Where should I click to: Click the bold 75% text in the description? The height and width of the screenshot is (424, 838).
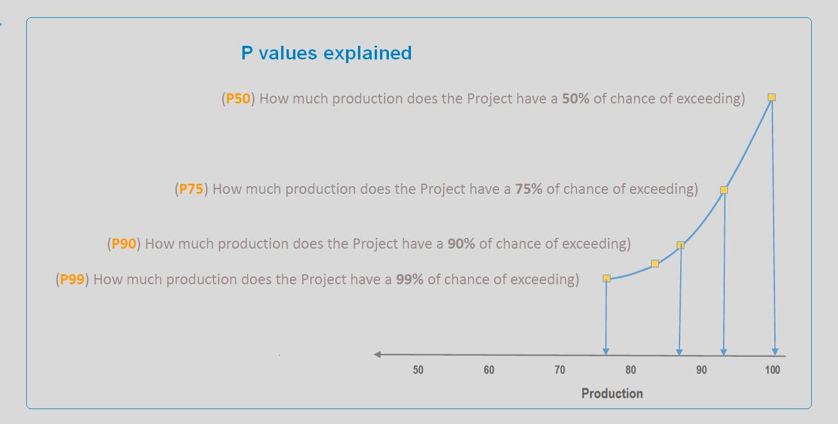[x=529, y=189]
